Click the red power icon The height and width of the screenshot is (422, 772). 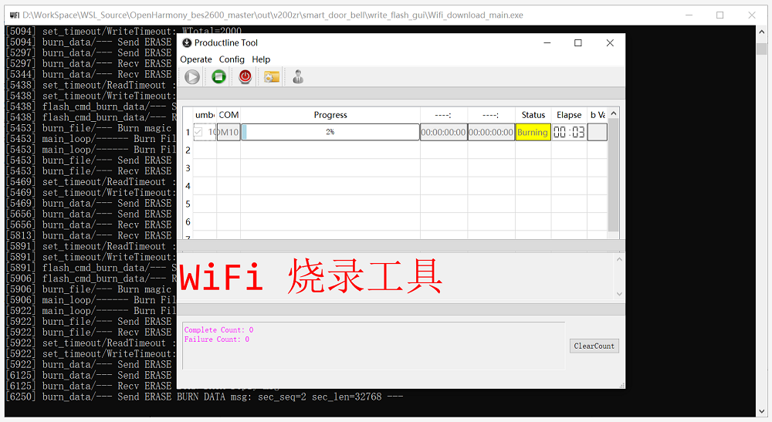coord(245,76)
